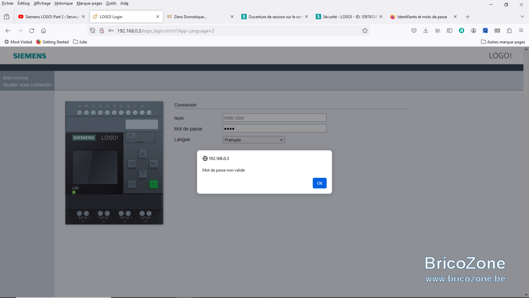
Task: Open the Affichage menu
Action: (42, 3)
